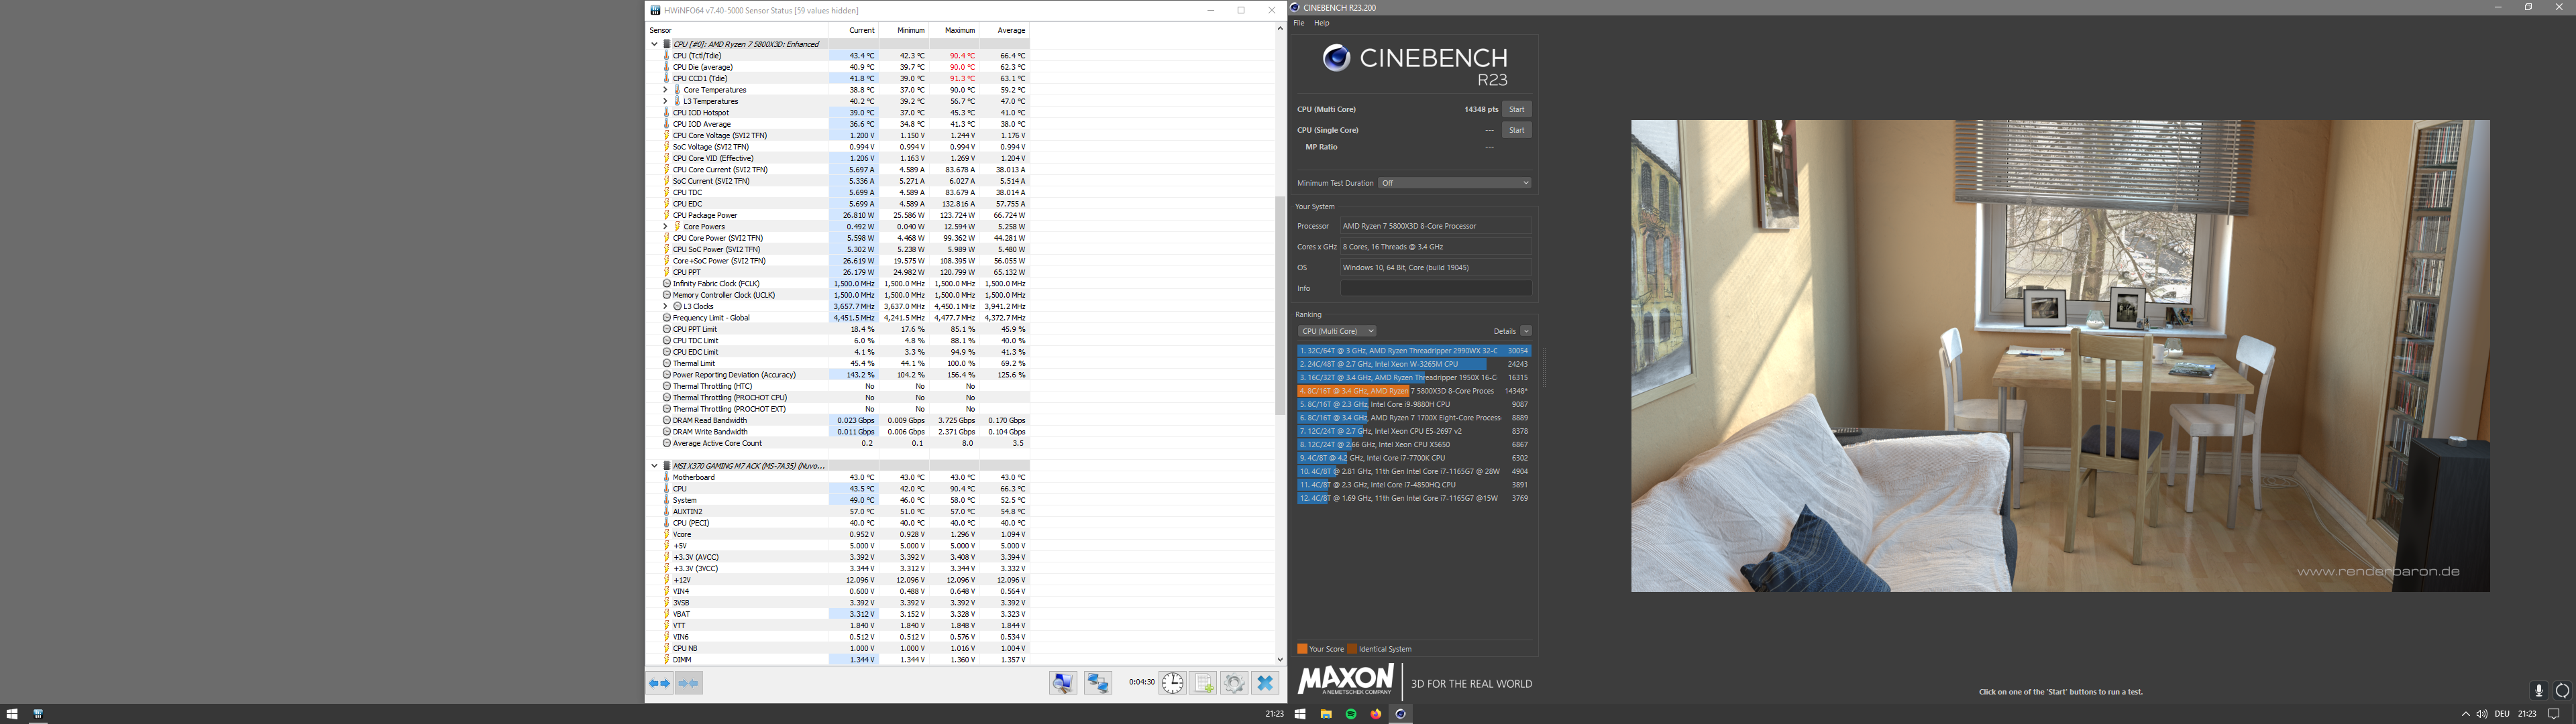Open the CPU (Multi Core) ranking dropdown
This screenshot has height=724, width=2576.
[1337, 331]
